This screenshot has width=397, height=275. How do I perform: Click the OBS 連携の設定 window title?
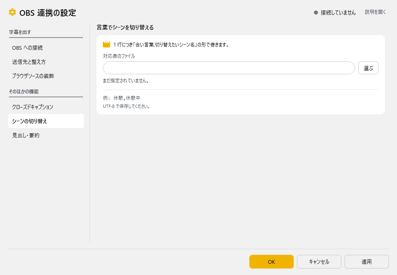click(x=48, y=13)
